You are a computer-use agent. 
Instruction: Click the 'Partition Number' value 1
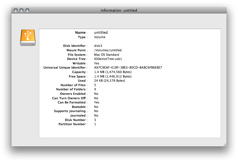pyautogui.click(x=95, y=124)
